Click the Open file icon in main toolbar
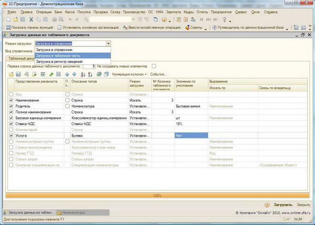The width and height of the screenshot is (315, 225). click(x=15, y=19)
